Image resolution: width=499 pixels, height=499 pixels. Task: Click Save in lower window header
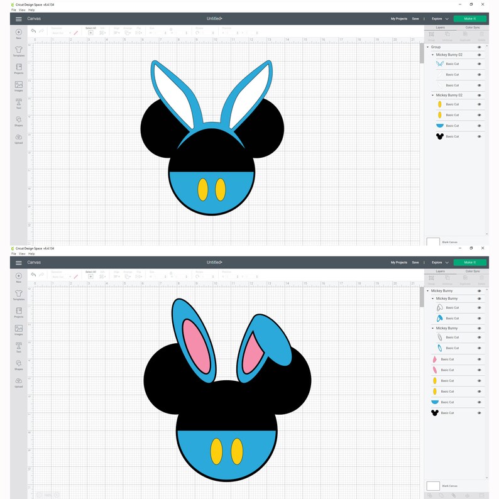415,263
